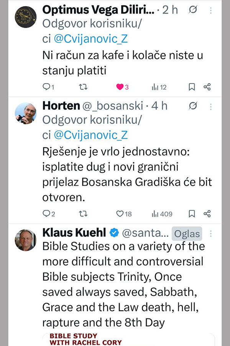
Task: Open Klaus Kuehl's profile name
Action: coord(74,233)
